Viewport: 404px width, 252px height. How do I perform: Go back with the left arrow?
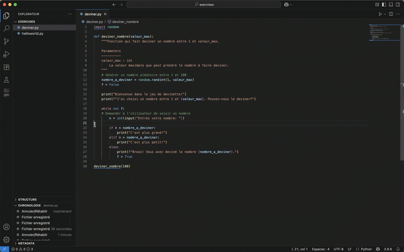114,5
